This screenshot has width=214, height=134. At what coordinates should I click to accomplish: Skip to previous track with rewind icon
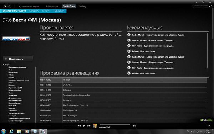(x=79, y=126)
